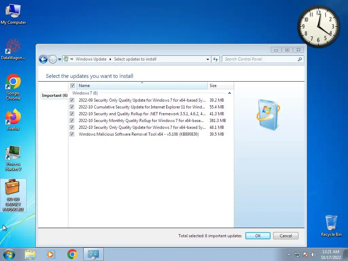Open the recent pages dropdown arrow
Viewport: 348px width, 261px height.
pos(59,59)
